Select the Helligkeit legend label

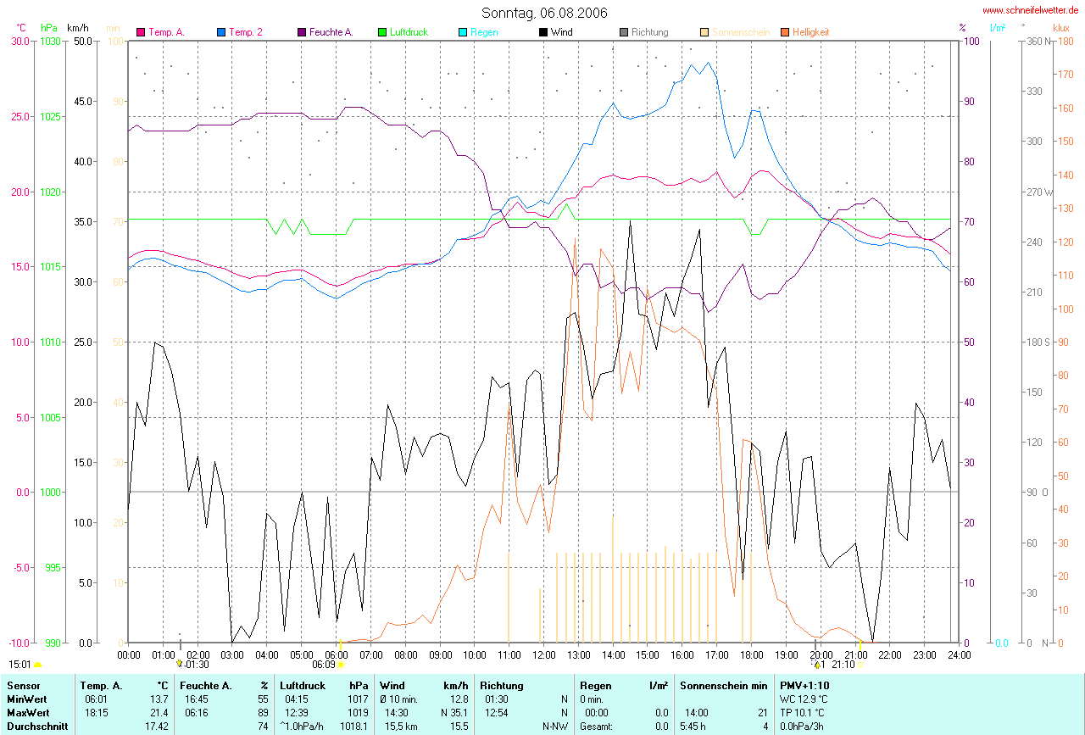(810, 32)
